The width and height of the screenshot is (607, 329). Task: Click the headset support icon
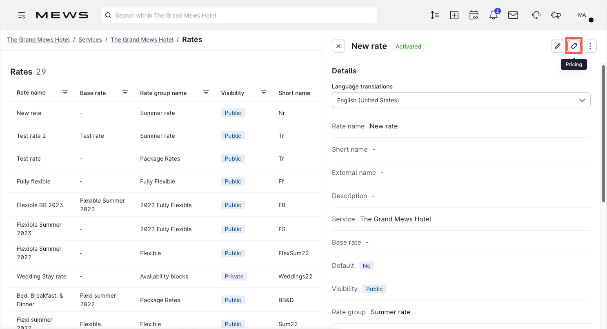536,15
